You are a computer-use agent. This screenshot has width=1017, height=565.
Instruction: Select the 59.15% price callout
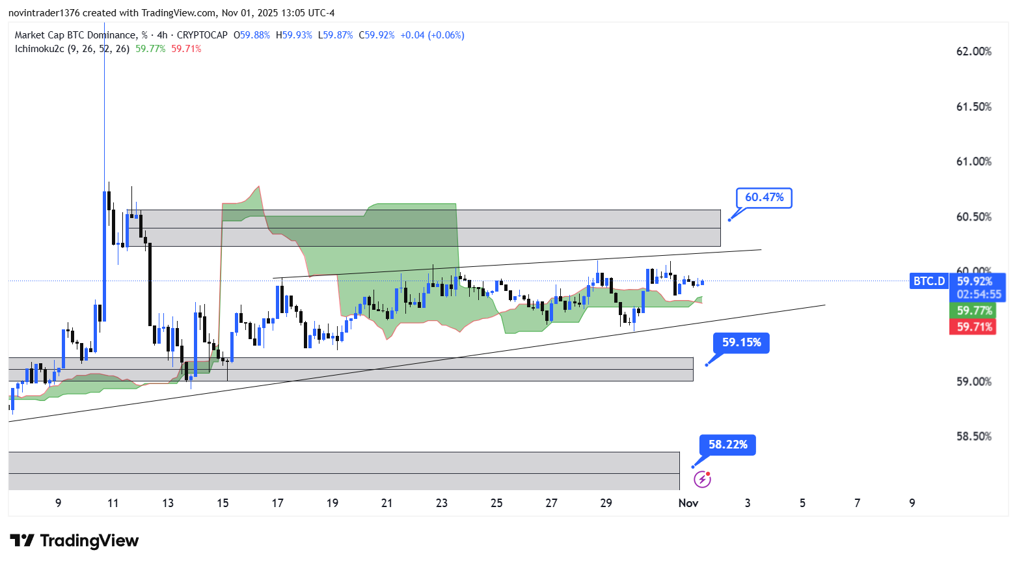pyautogui.click(x=741, y=342)
